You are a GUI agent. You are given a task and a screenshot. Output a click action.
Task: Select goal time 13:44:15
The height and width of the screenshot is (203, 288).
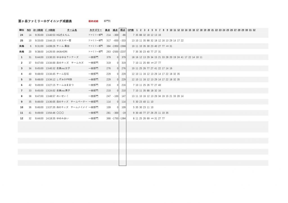pos(51,40)
